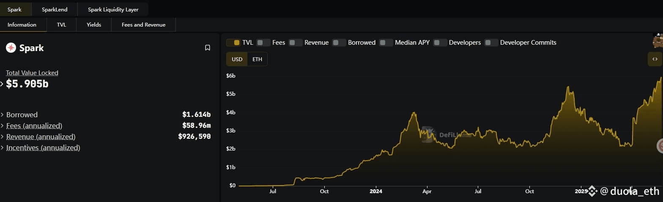Viewport: 663px width, 202px height.
Task: Expand the Borrowed row
Action: [2, 115]
